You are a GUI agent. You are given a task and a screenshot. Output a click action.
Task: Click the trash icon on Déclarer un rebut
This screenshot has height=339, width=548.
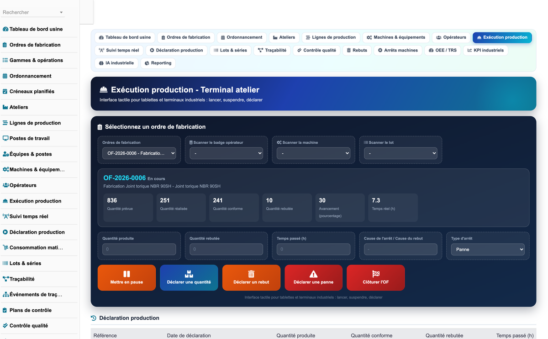(251, 274)
